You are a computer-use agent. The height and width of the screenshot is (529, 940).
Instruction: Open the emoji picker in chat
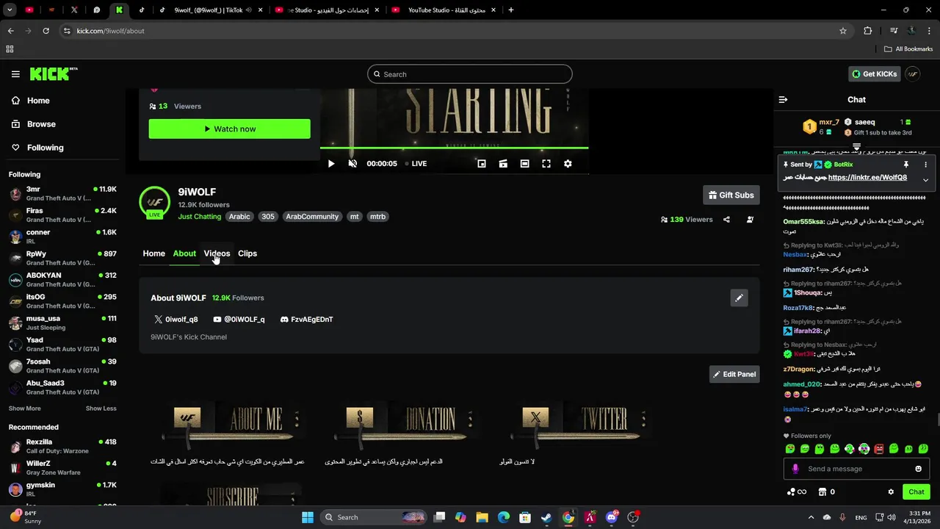[918, 469]
